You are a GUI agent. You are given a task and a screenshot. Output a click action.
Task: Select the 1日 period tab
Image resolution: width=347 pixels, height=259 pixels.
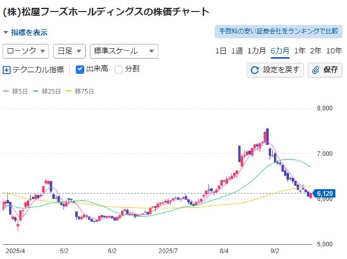pos(221,51)
